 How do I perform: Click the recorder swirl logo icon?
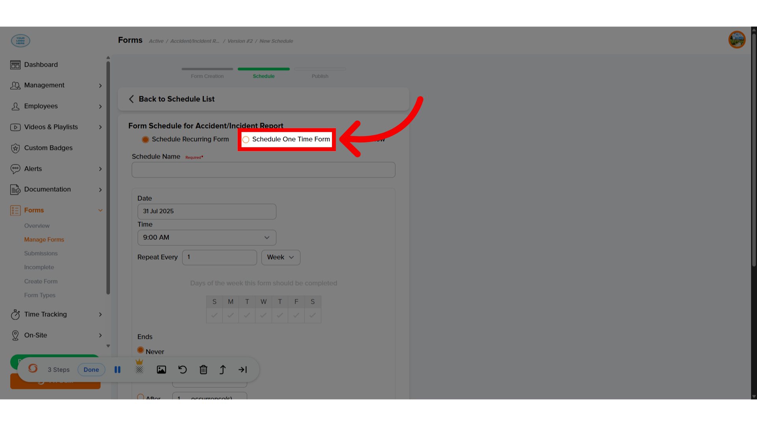point(33,368)
